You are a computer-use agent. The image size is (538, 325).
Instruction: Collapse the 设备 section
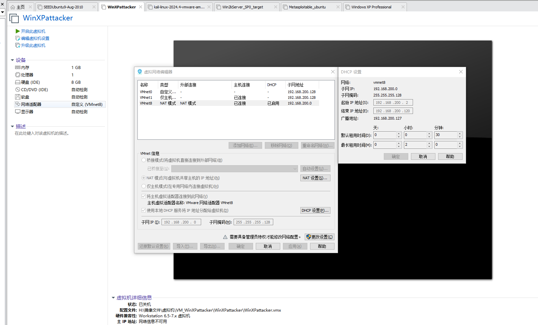coord(12,60)
